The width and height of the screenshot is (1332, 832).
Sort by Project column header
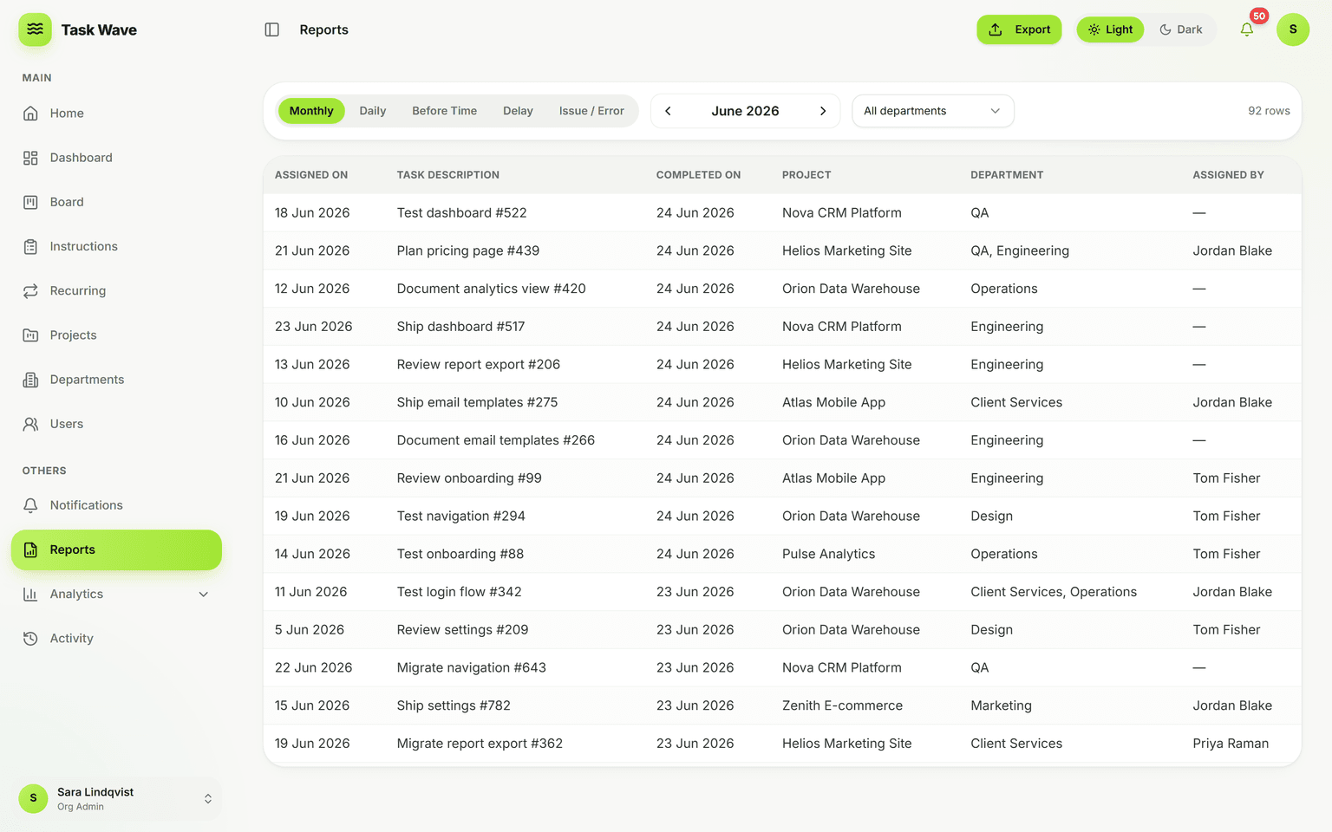point(806,175)
